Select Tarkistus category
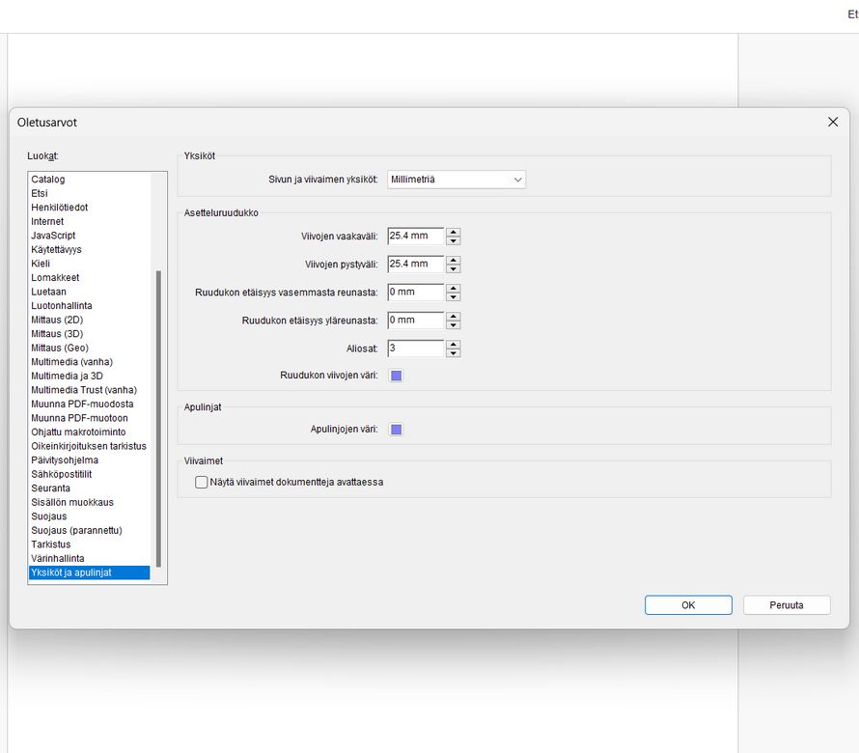 tap(90, 544)
